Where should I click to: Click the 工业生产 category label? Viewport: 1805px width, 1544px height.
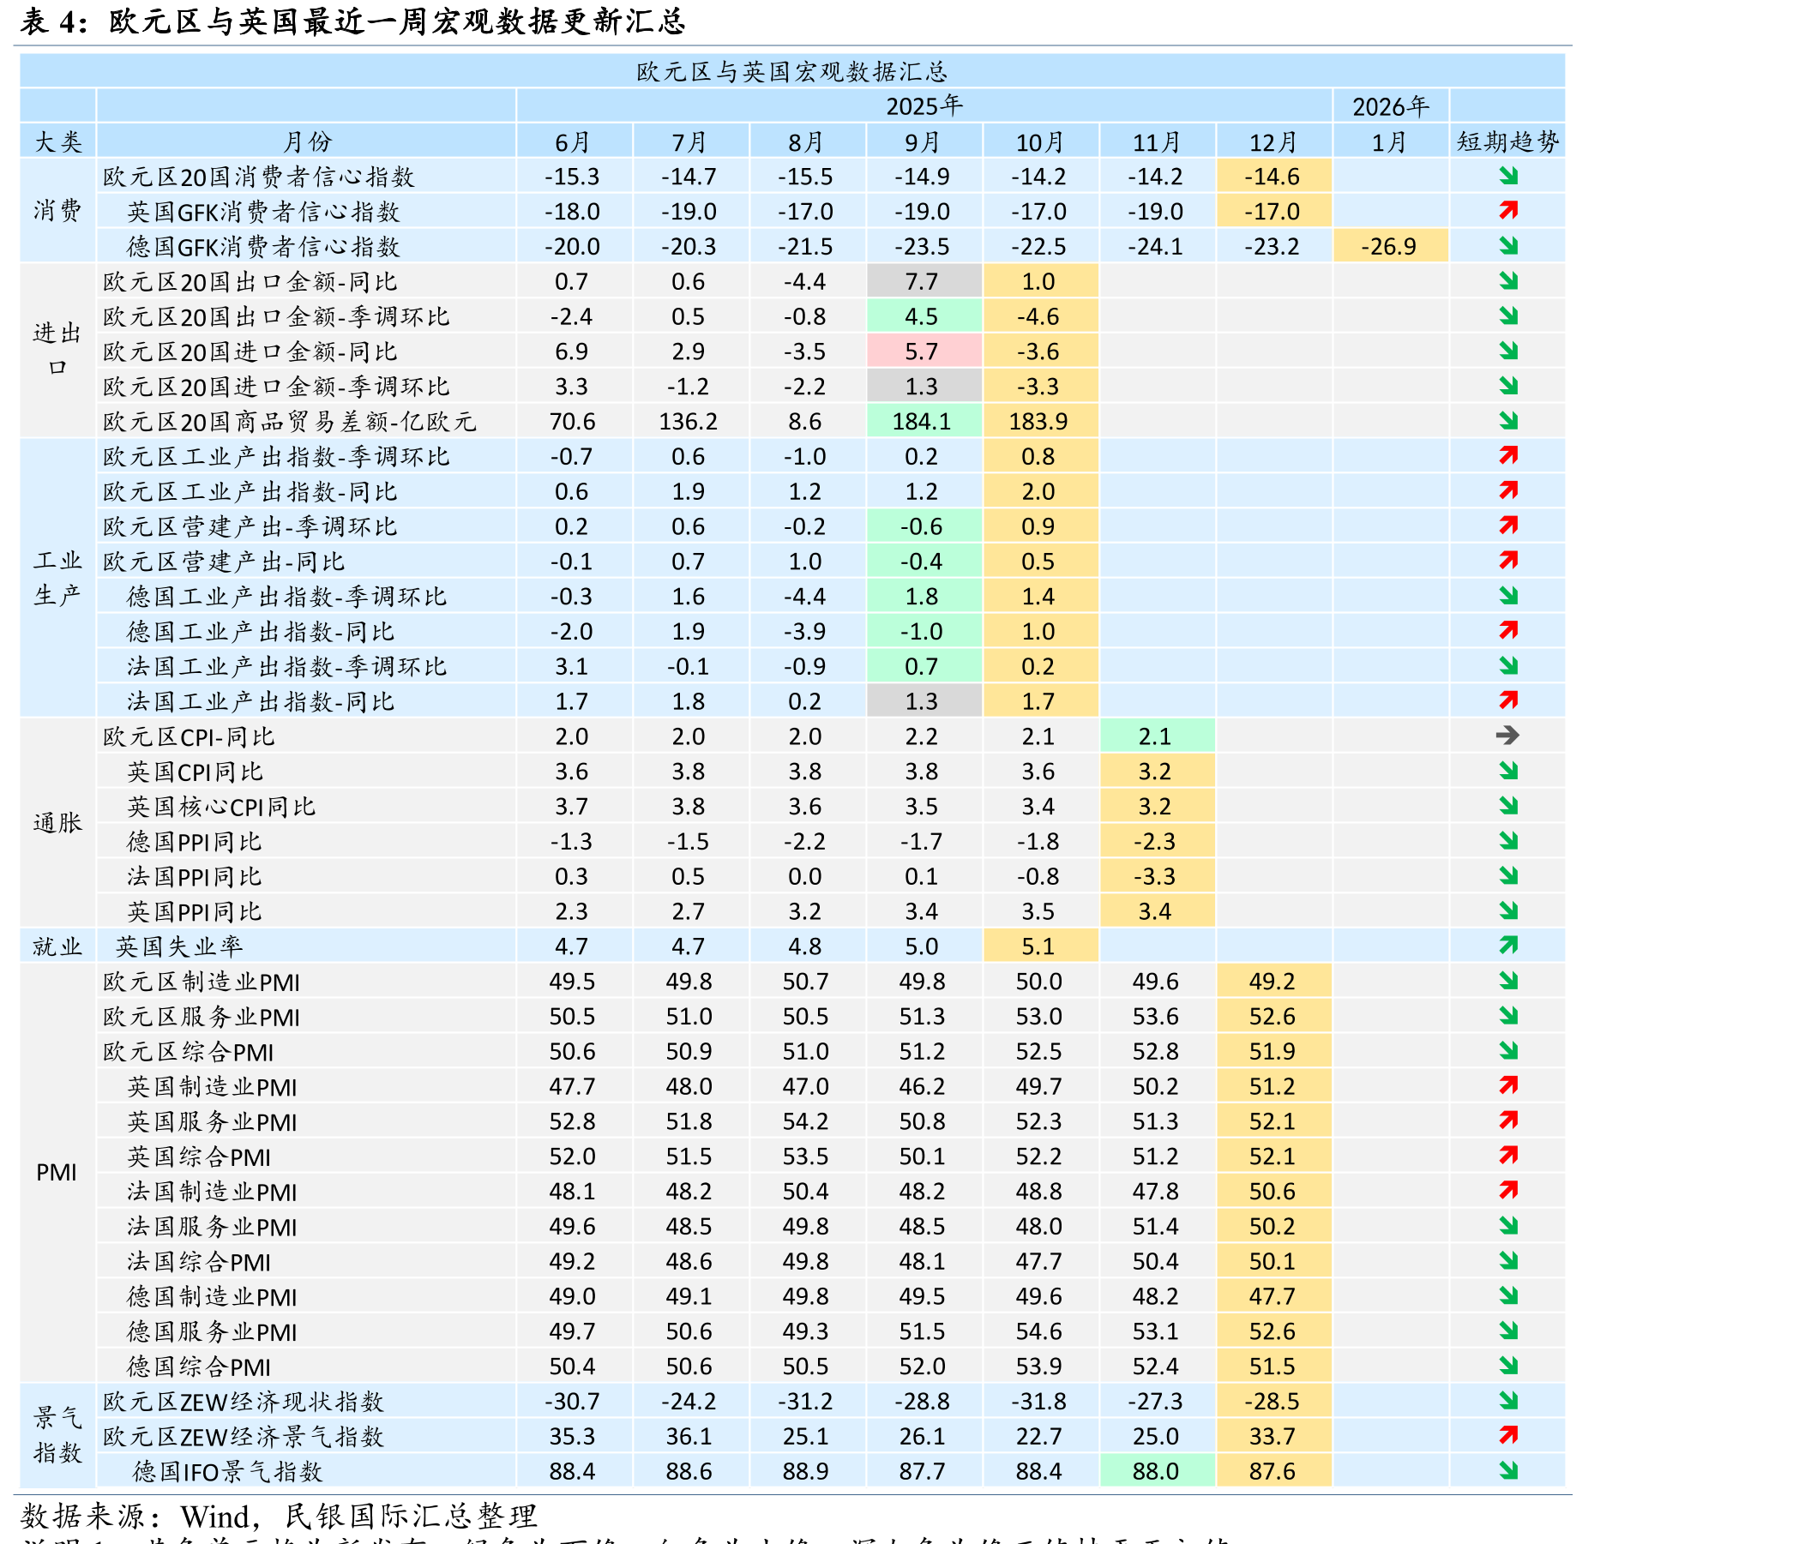pyautogui.click(x=57, y=577)
